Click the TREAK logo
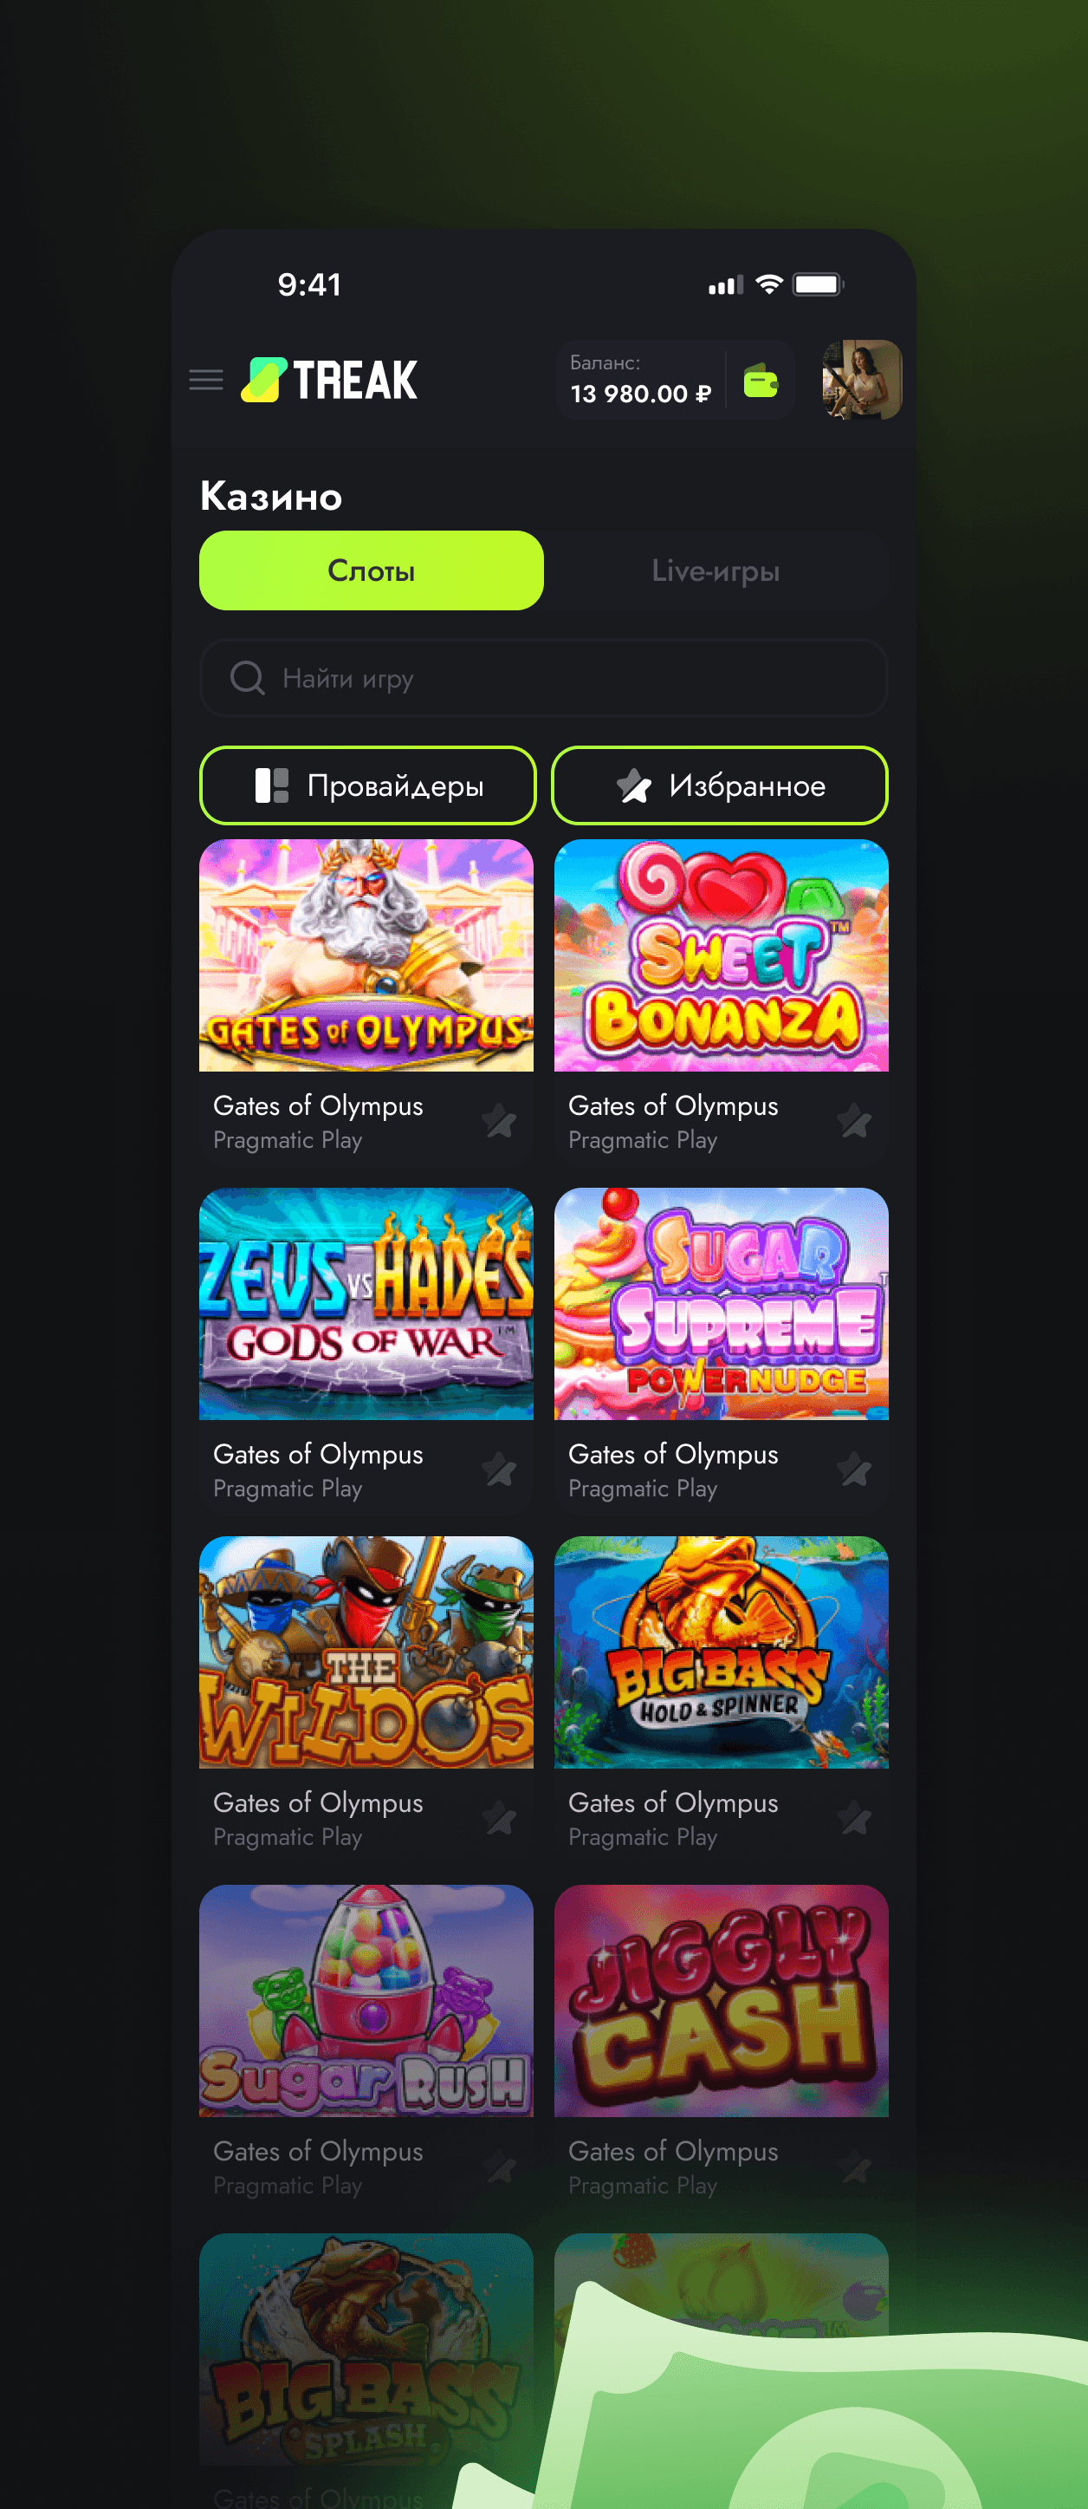The width and height of the screenshot is (1088, 2509). pyautogui.click(x=329, y=380)
